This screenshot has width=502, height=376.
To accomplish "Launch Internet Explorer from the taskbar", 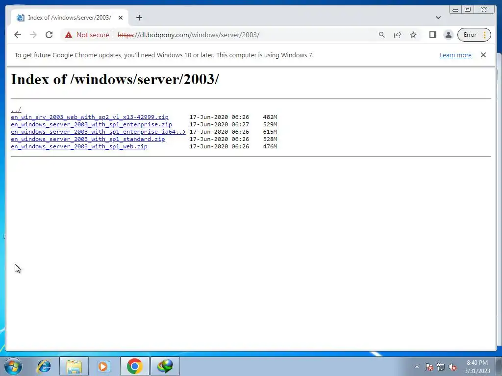I will click(x=44, y=366).
